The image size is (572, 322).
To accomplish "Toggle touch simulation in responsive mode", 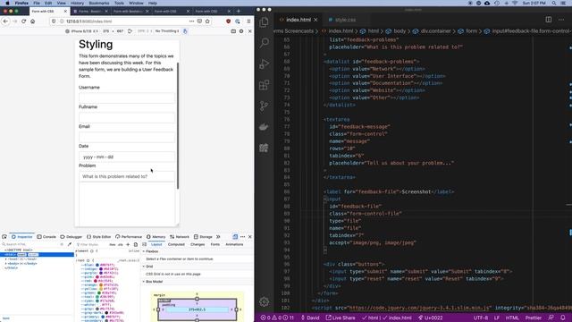I will coord(185,31).
